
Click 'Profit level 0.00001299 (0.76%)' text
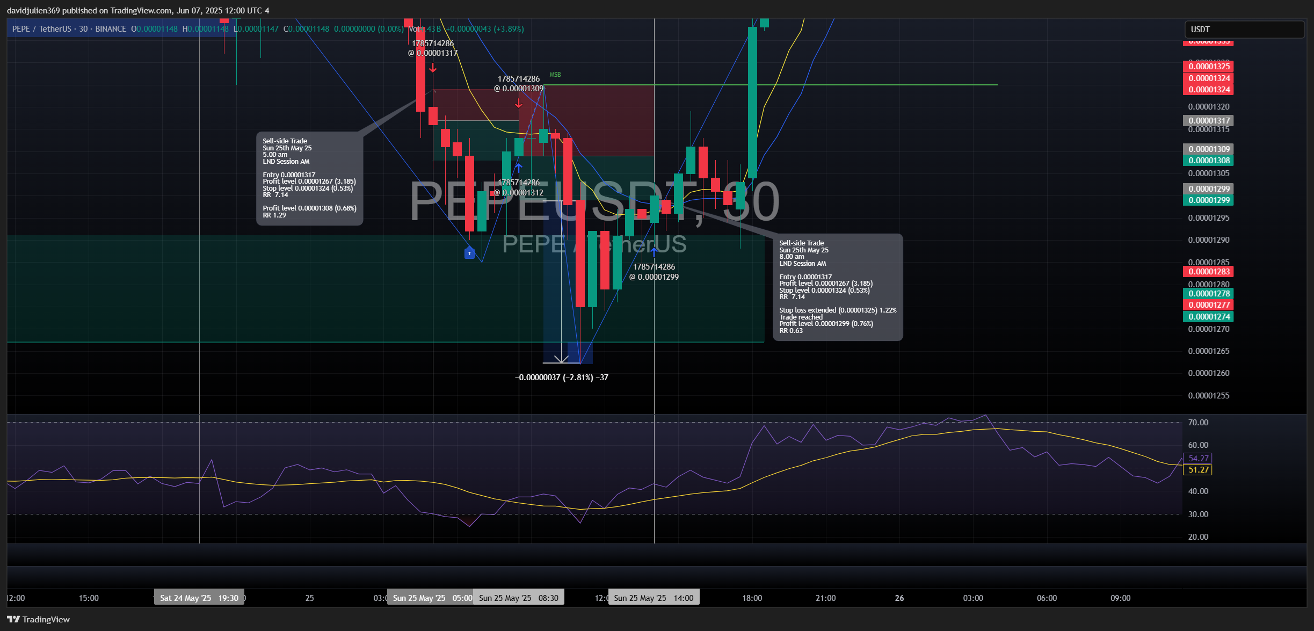(826, 324)
